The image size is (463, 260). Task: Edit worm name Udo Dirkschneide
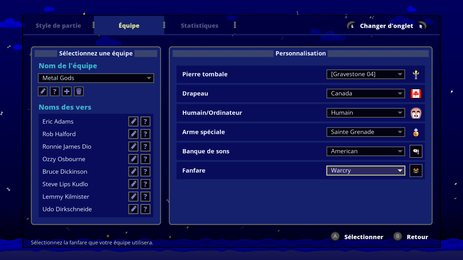133,209
